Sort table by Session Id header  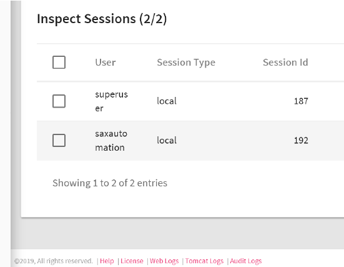tap(285, 63)
